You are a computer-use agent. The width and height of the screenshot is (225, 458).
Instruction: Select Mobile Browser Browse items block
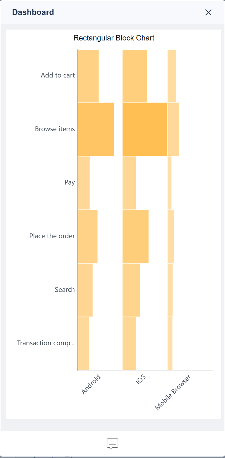pos(173,129)
